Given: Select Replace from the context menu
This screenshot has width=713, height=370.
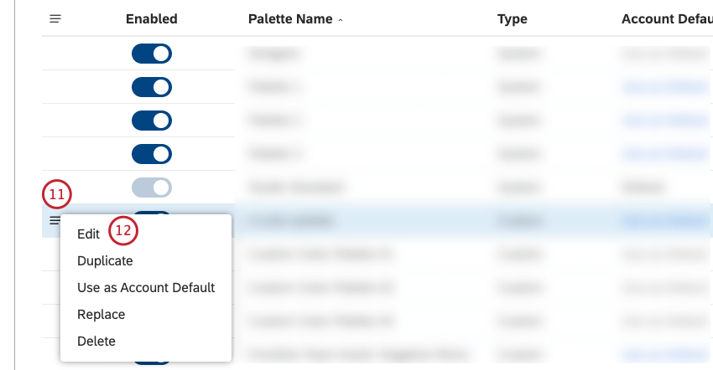Looking at the screenshot, I should [x=101, y=315].
